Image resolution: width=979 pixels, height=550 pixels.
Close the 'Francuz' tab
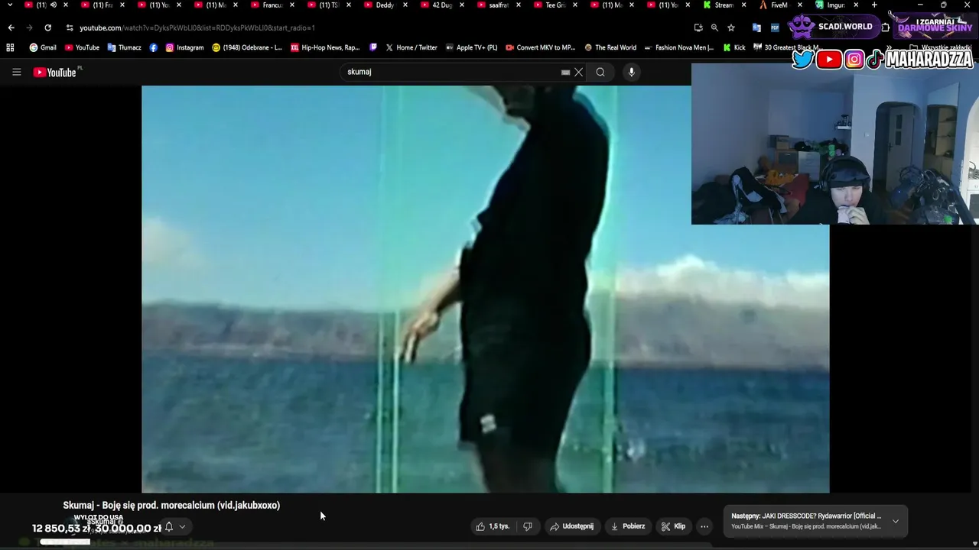click(x=292, y=5)
